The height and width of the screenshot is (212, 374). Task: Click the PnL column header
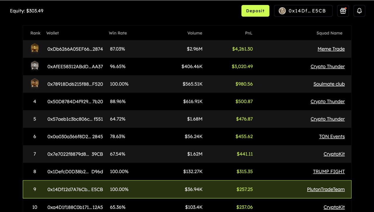pos(249,33)
